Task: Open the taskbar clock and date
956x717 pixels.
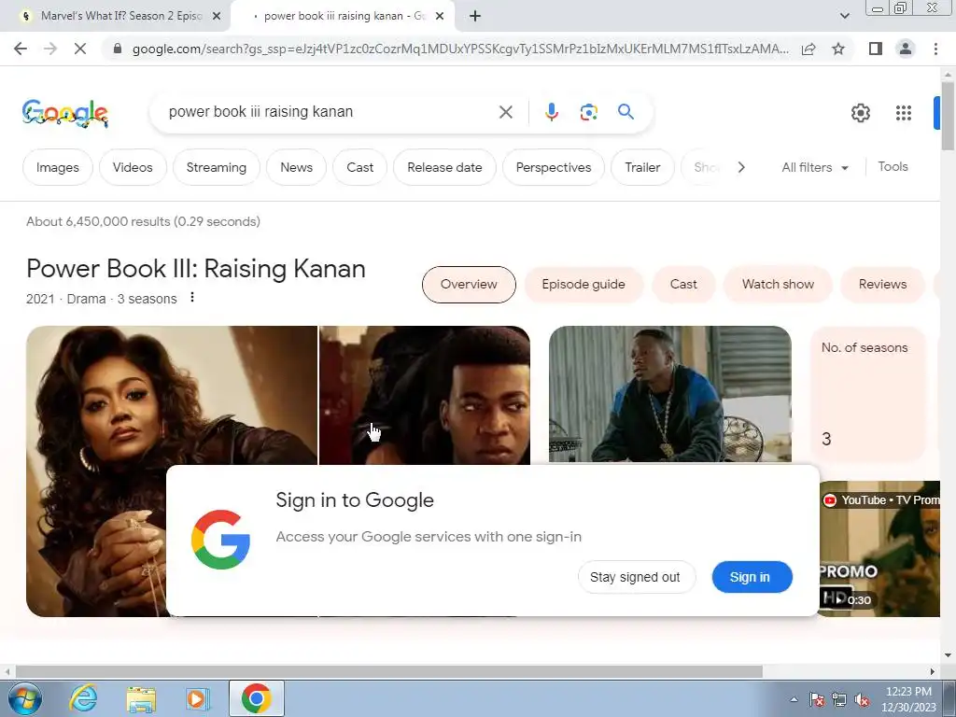Action: (x=908, y=699)
